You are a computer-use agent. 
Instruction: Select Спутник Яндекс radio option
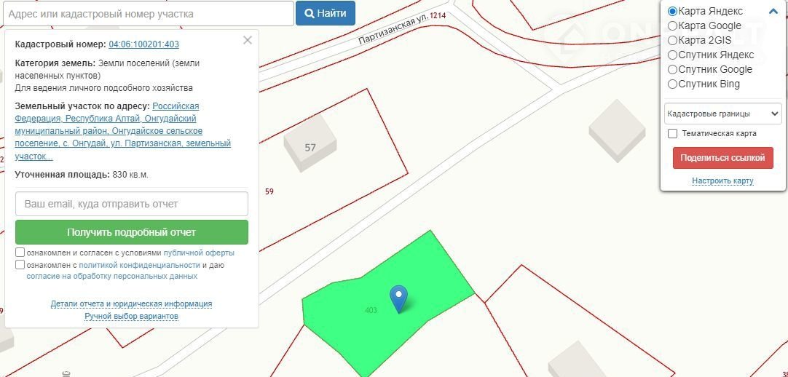point(672,55)
